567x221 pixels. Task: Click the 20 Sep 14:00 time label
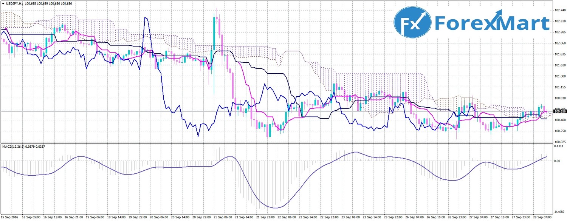click(180, 218)
